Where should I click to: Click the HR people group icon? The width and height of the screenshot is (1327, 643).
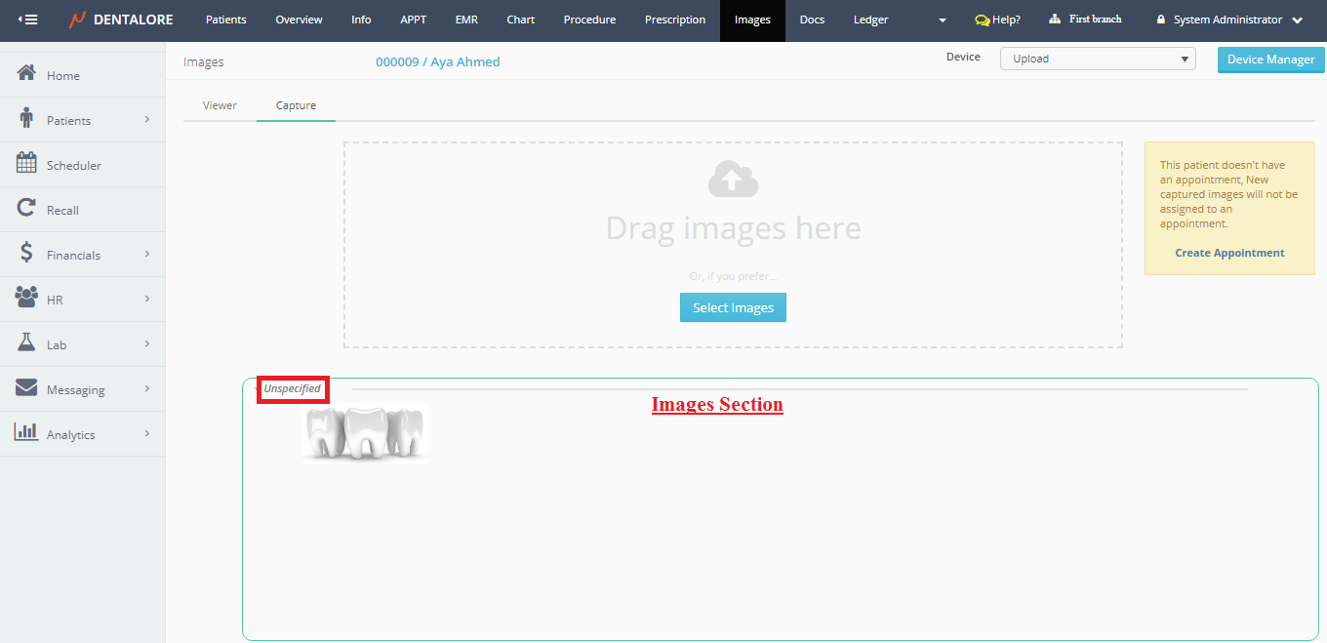coord(27,298)
